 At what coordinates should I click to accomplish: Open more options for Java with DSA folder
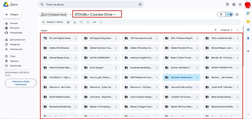pos(197,87)
